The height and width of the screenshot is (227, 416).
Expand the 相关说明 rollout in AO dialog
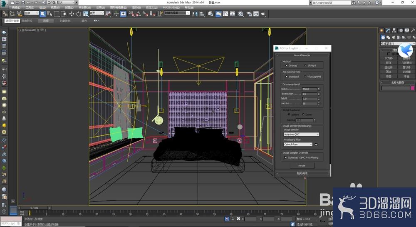tap(302, 173)
